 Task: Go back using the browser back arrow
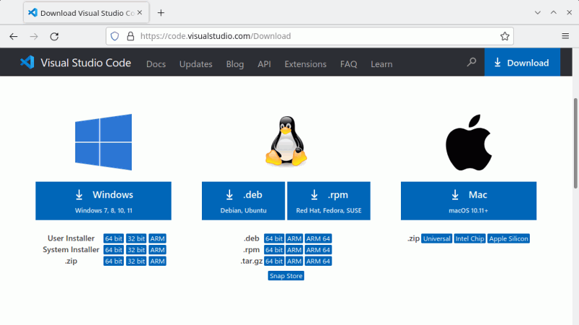pos(13,36)
